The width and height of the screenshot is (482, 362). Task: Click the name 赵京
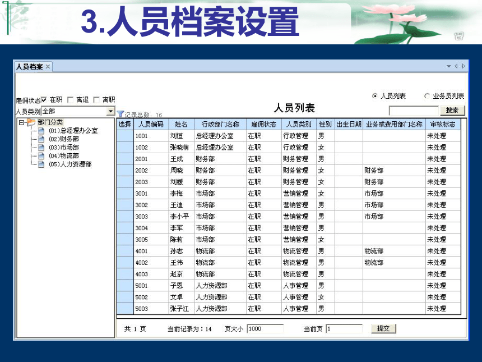coord(177,274)
